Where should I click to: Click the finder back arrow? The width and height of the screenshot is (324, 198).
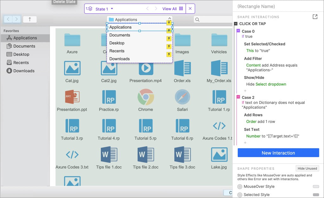click(8, 19)
